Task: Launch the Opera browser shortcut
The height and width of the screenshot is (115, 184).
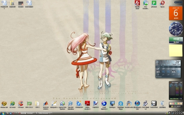Action: (x=162, y=4)
